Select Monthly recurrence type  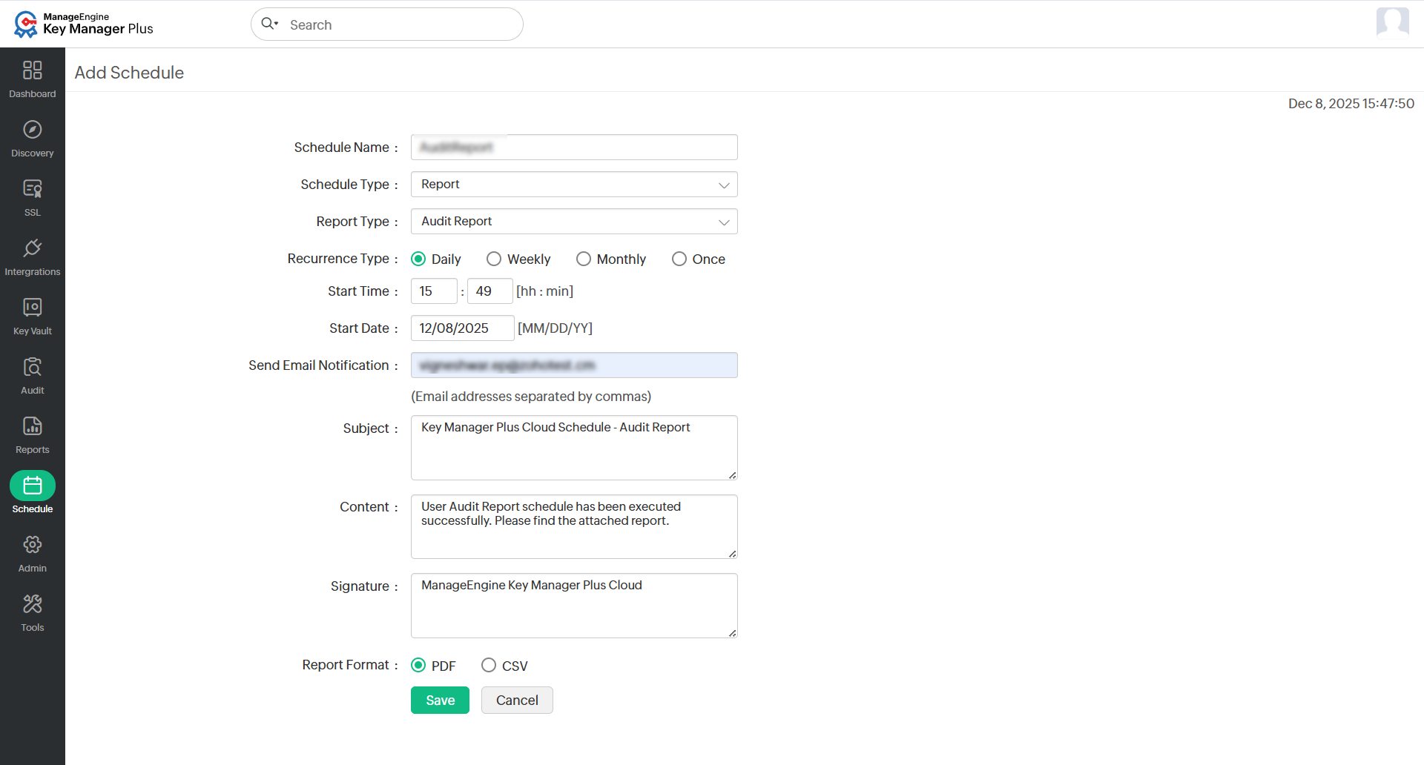pos(584,259)
